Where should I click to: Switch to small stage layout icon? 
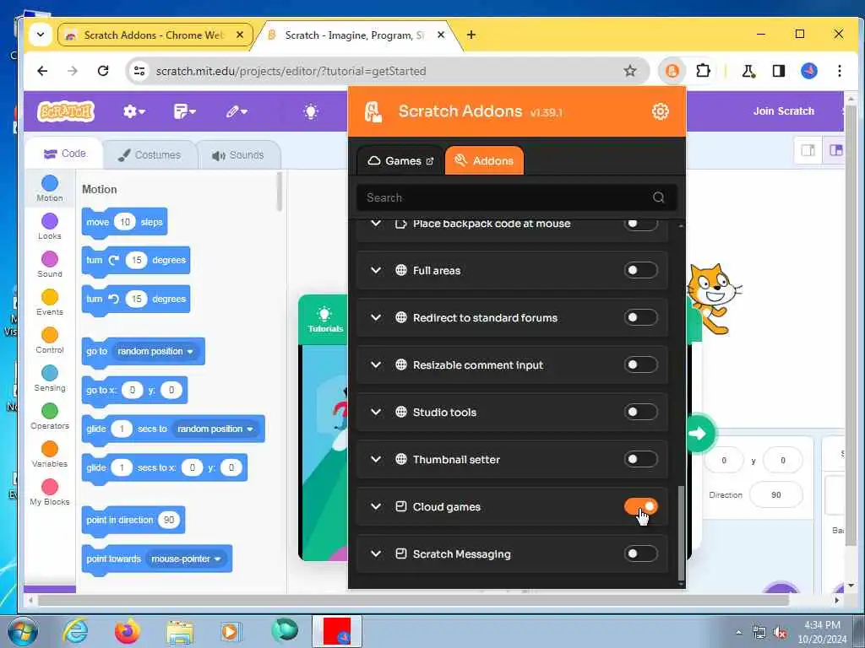point(808,150)
